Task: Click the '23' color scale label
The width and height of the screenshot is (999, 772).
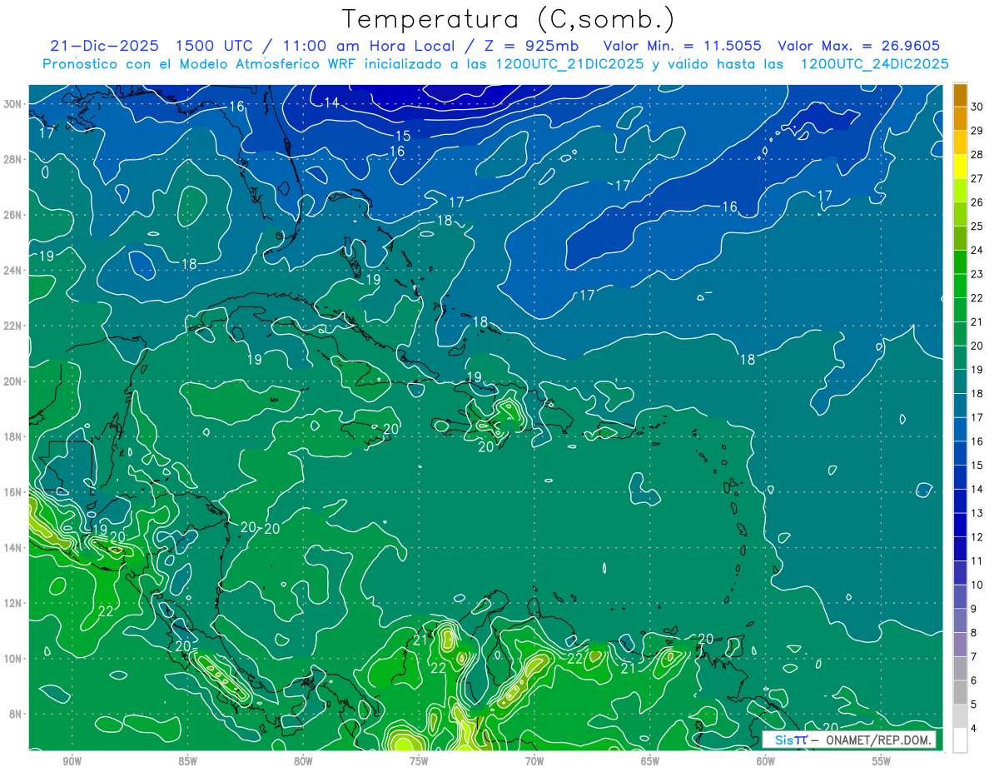Action: point(977,273)
